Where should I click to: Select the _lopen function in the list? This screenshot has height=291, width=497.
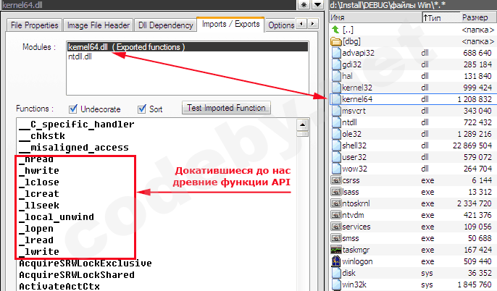click(x=39, y=228)
